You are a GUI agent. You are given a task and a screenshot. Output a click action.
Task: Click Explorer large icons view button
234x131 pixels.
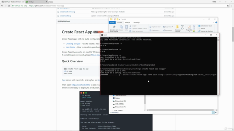(x=216, y=112)
